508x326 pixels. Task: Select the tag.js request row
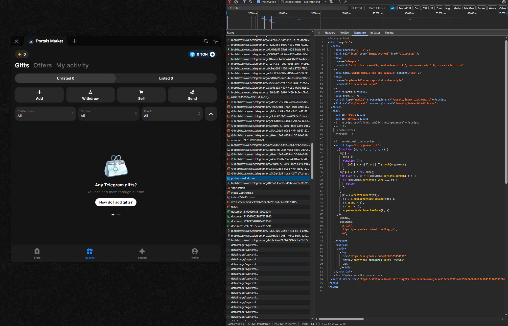click(268, 207)
